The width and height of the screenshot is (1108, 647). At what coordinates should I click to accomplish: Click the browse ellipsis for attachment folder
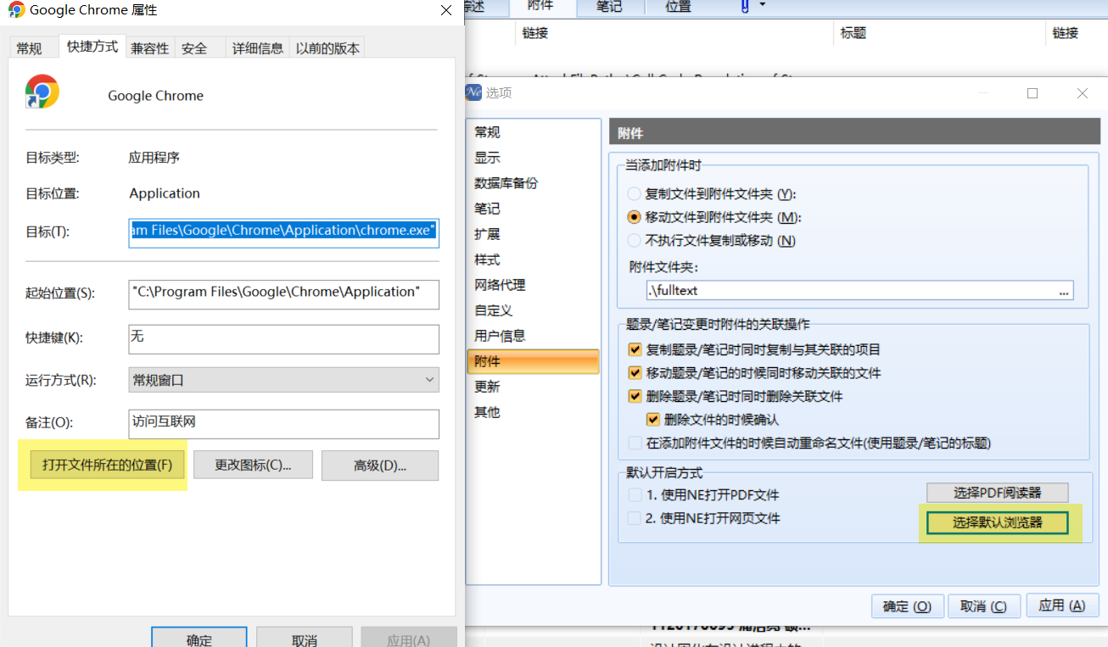1063,291
